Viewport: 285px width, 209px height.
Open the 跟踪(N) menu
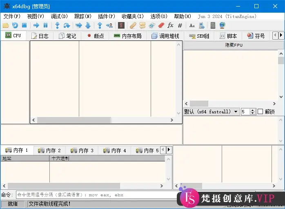tap(83, 16)
